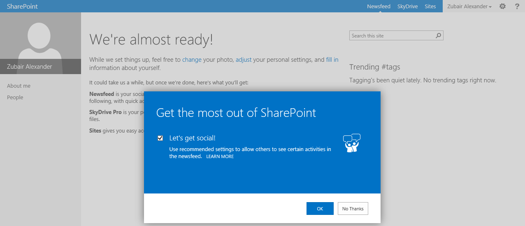Click the search magnifier icon
The image size is (525, 226).
(x=439, y=36)
